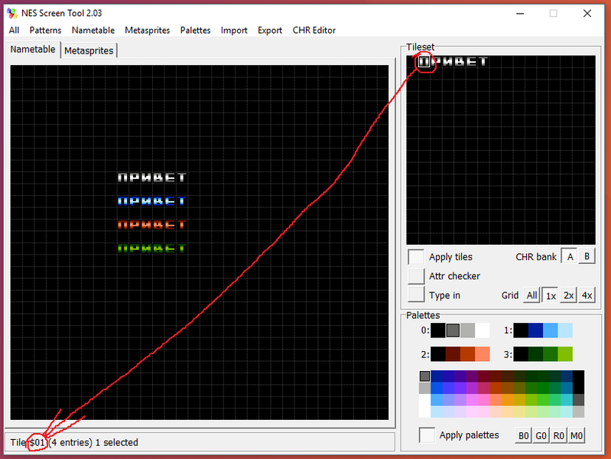Image resolution: width=611 pixels, height=459 pixels.
Task: Switch to the Metasprites tab
Action: tap(89, 50)
